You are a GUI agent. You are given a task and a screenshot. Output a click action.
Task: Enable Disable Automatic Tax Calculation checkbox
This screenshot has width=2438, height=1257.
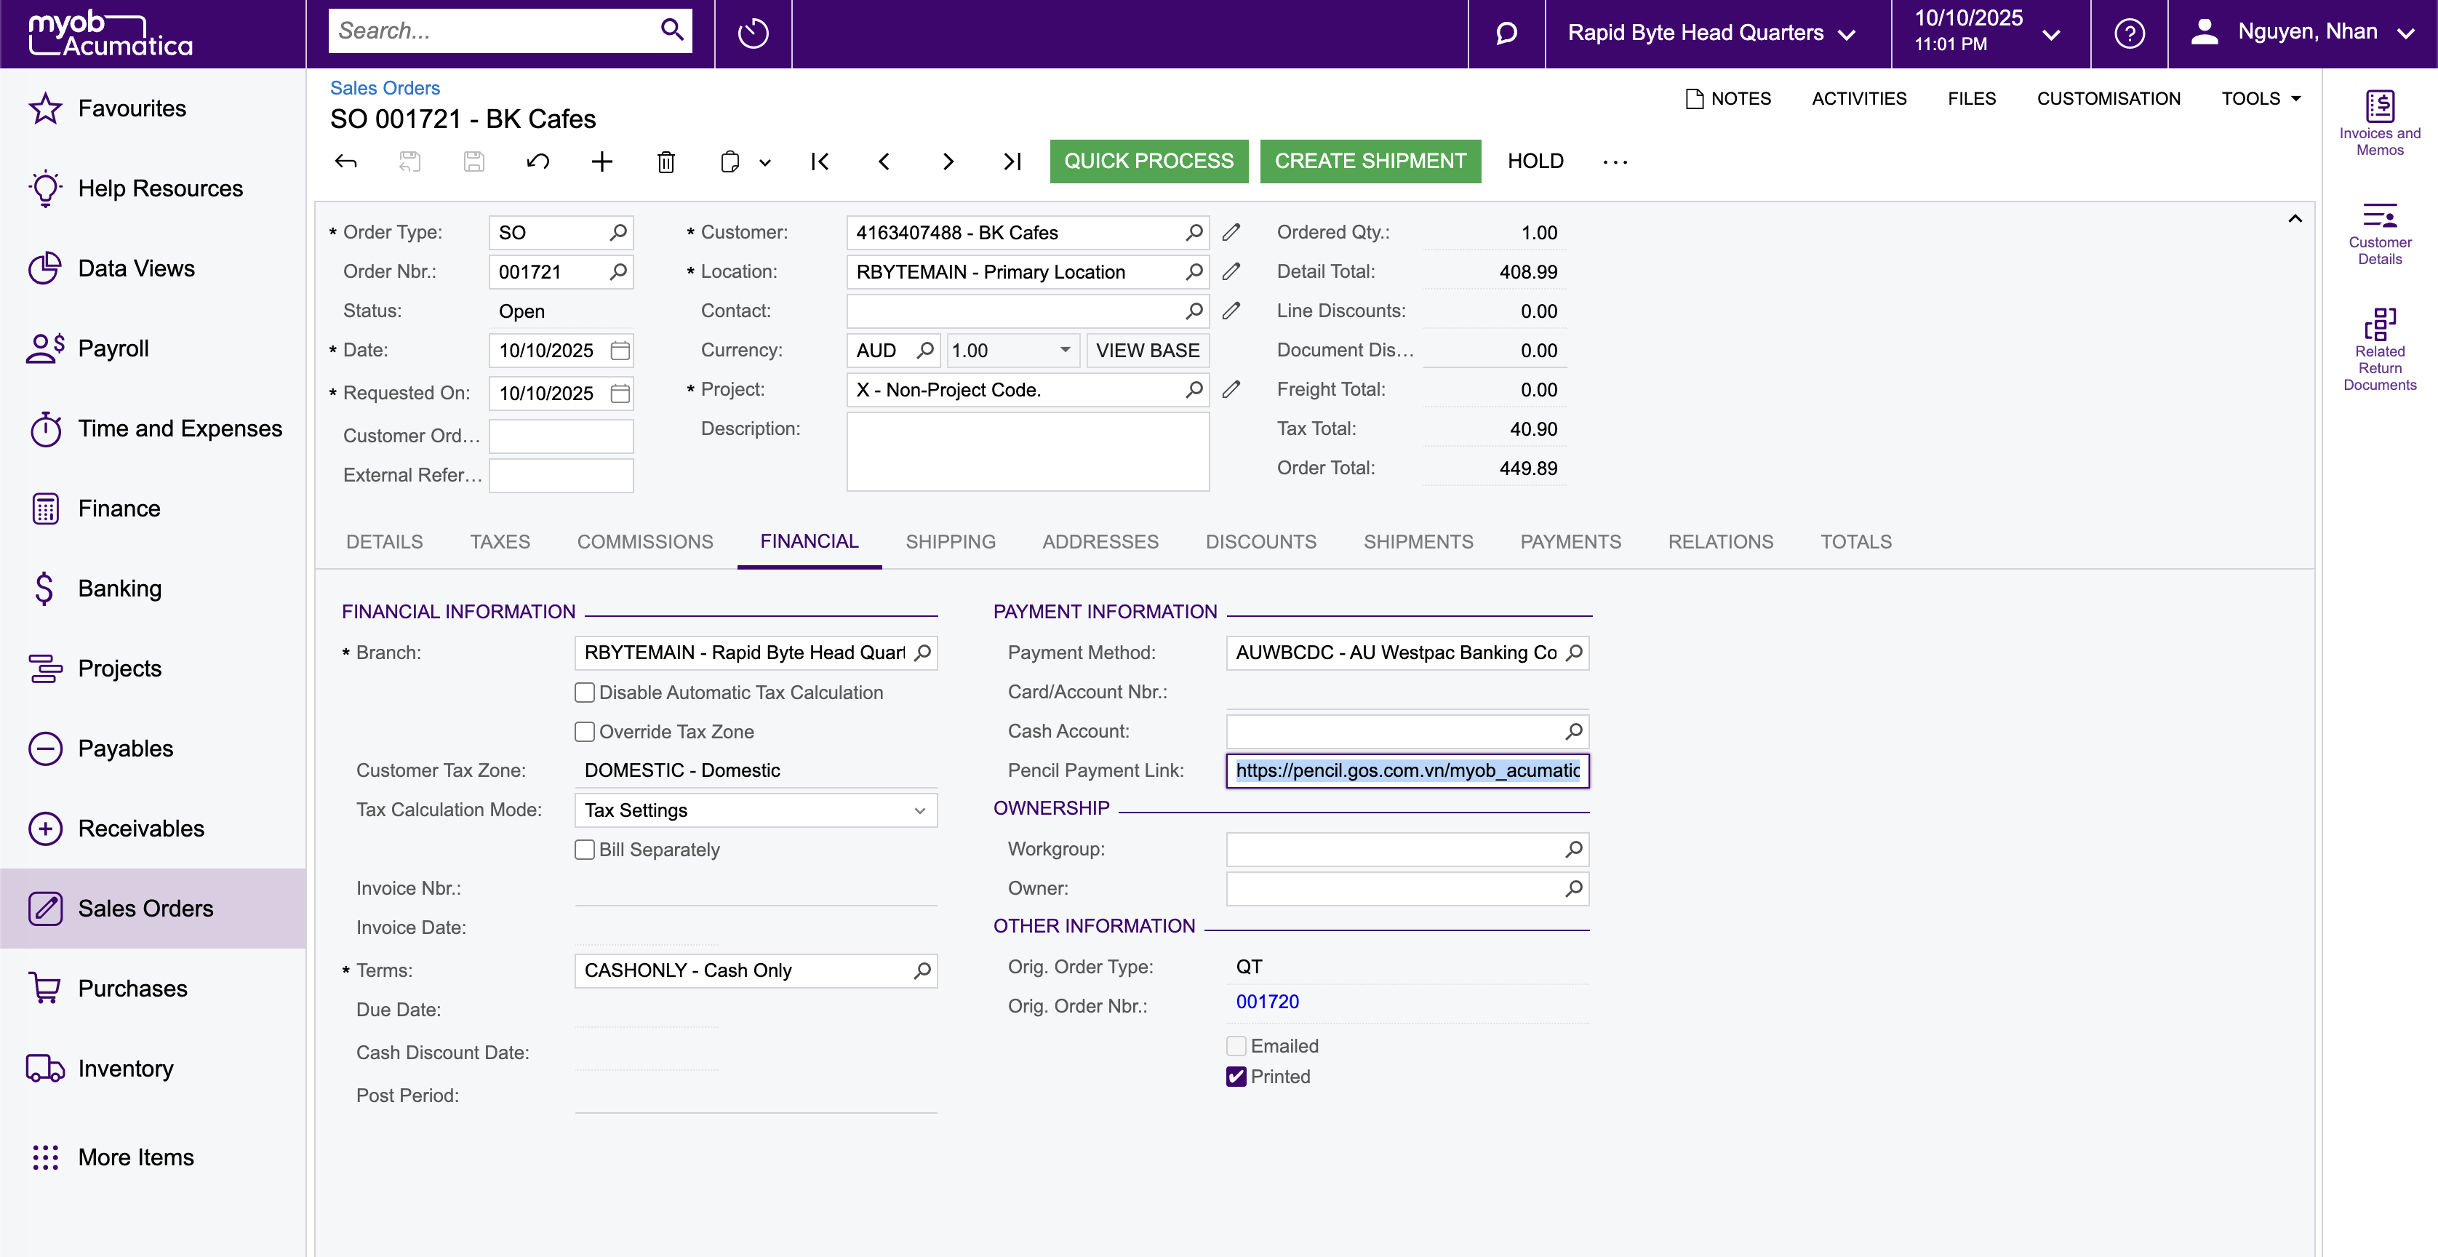585,693
